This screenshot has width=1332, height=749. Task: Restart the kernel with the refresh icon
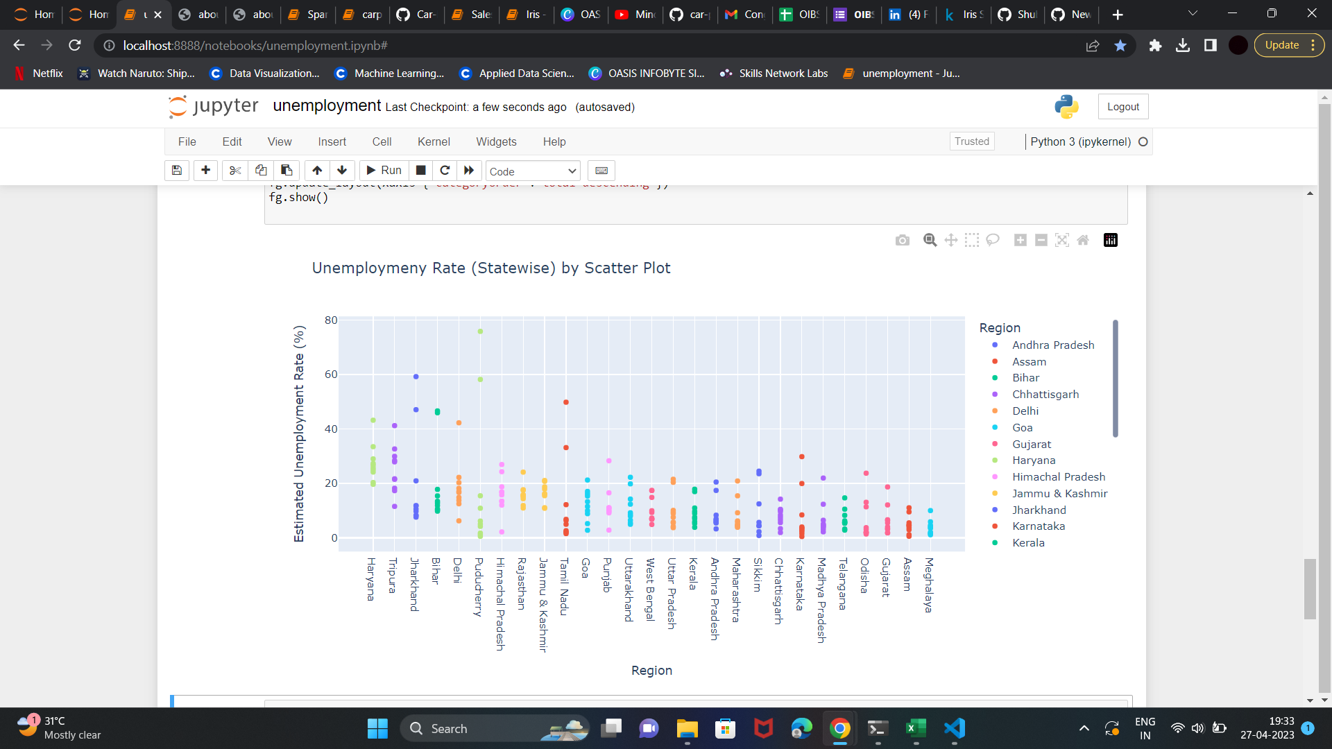pyautogui.click(x=445, y=171)
